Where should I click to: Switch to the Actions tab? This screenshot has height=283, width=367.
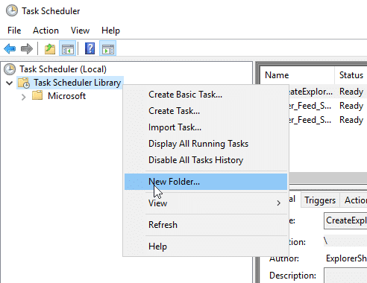[x=354, y=200]
